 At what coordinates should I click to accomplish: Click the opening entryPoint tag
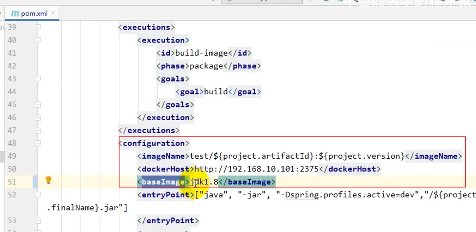[x=166, y=195]
